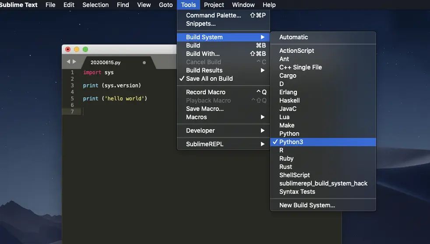The image size is (430, 244).
Task: Select Automatic build system
Action: [x=323, y=37]
